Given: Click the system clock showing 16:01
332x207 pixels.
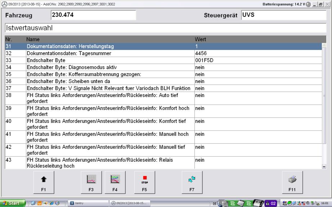Looking at the screenshot, I should (x=324, y=203).
